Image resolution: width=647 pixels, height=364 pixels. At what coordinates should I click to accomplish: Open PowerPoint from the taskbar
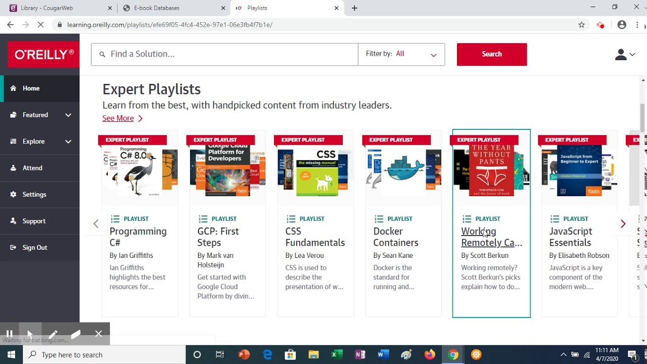[x=244, y=354]
